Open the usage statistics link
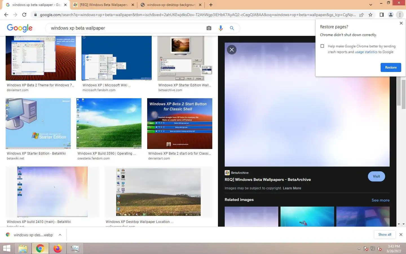This screenshot has width=406, height=254. click(366, 52)
